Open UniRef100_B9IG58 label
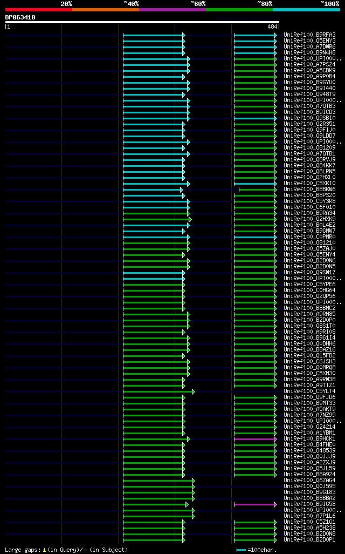The height and width of the screenshot is (554, 345). pos(310,504)
